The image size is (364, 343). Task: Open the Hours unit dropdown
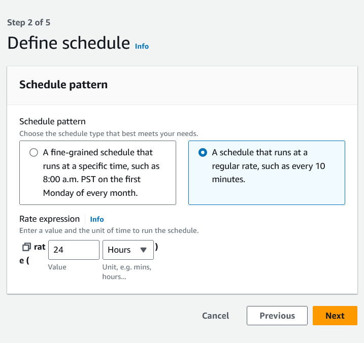[128, 250]
